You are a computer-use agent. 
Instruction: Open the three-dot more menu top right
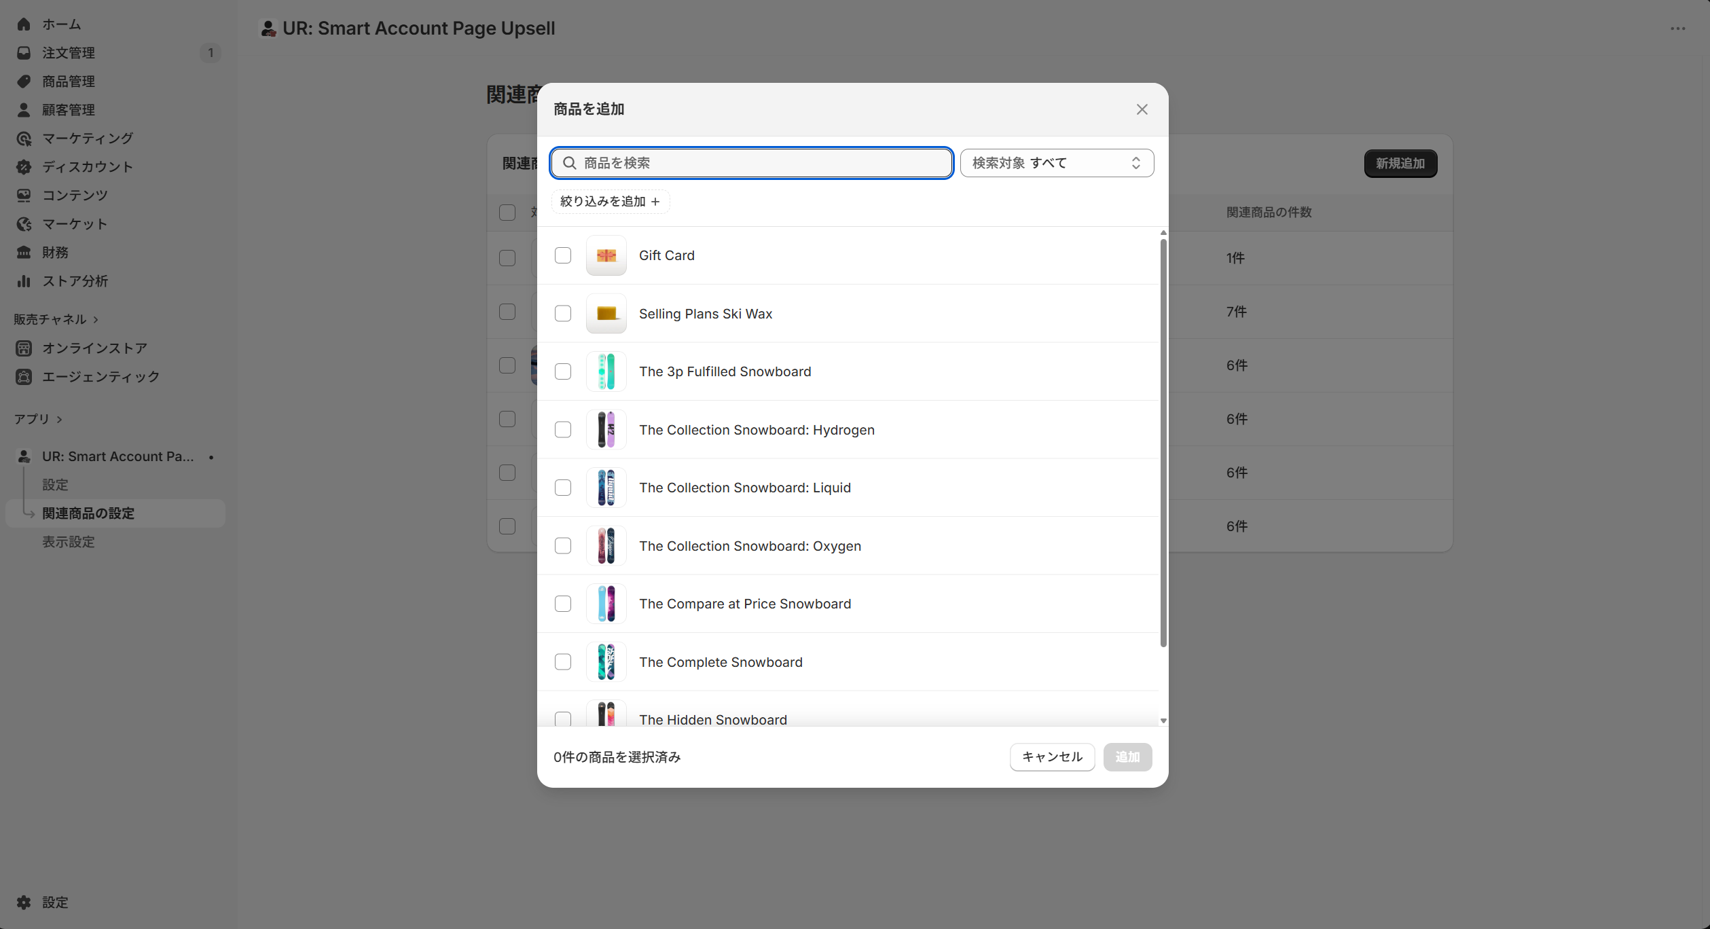pyautogui.click(x=1678, y=29)
